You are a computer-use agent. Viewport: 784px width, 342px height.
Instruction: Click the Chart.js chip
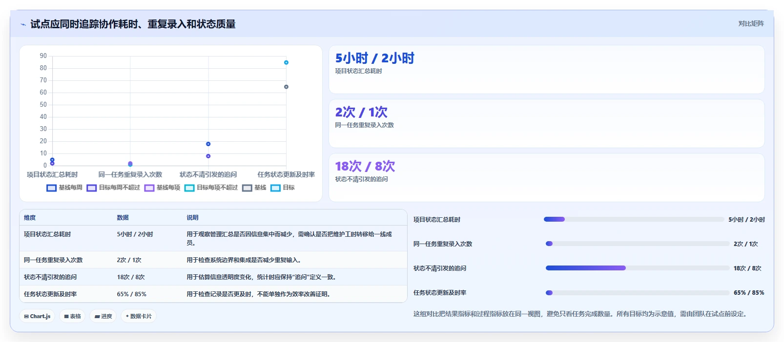[37, 316]
